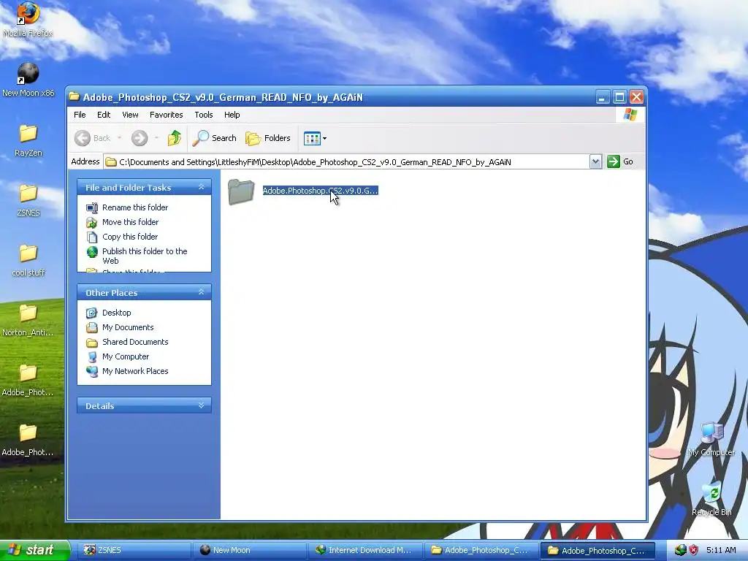
Task: Click the grayed Back button
Action: (x=93, y=138)
